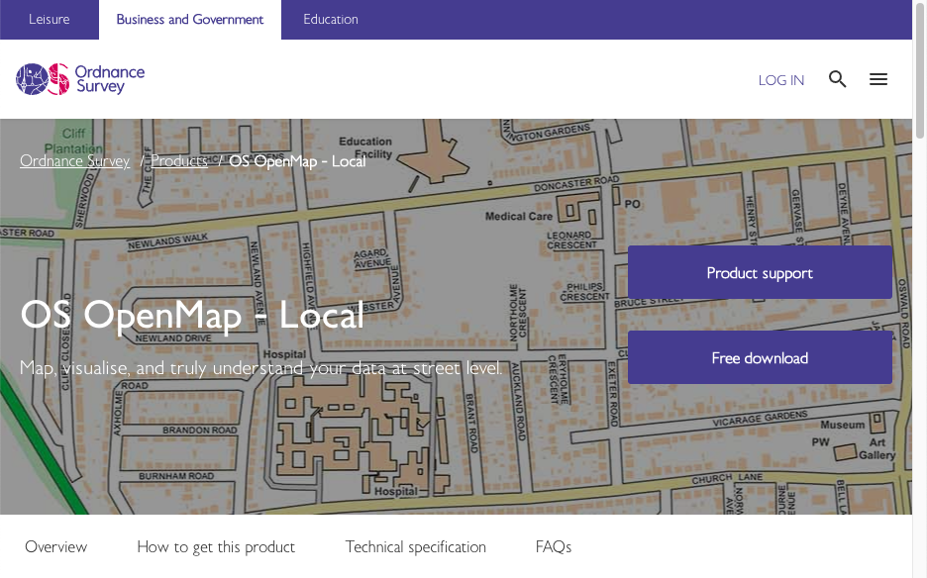Viewport: 927px width, 578px height.
Task: Click the Product support button
Action: click(760, 272)
